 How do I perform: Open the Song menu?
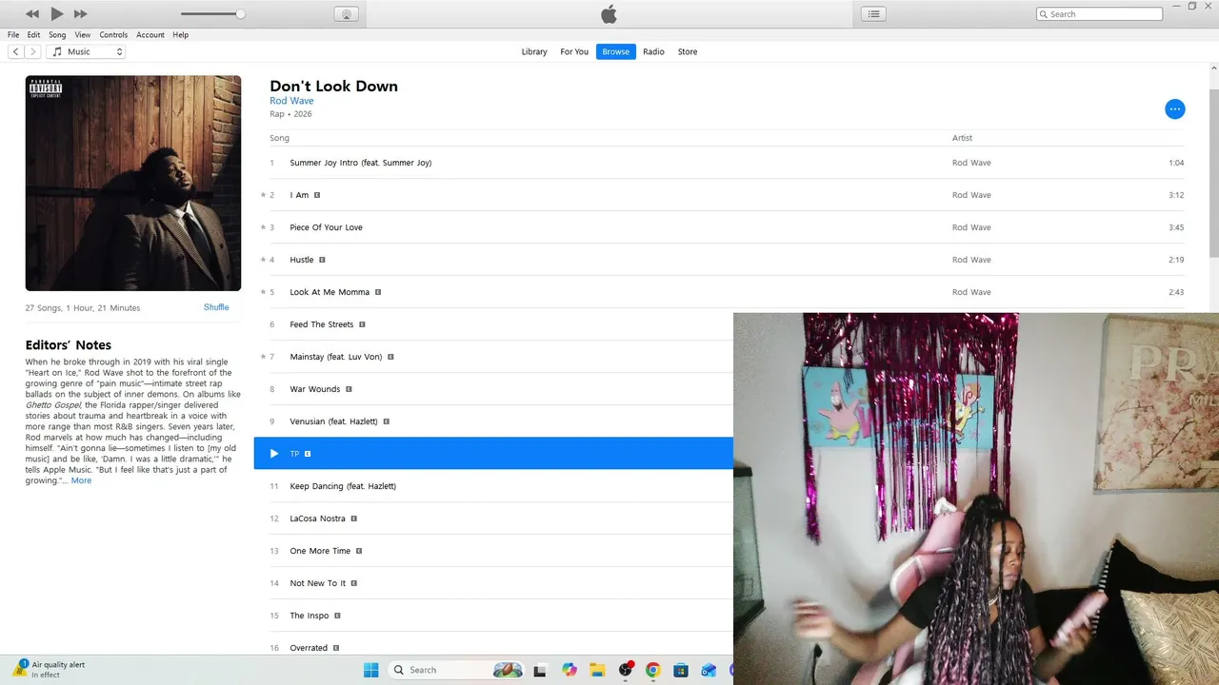point(57,35)
